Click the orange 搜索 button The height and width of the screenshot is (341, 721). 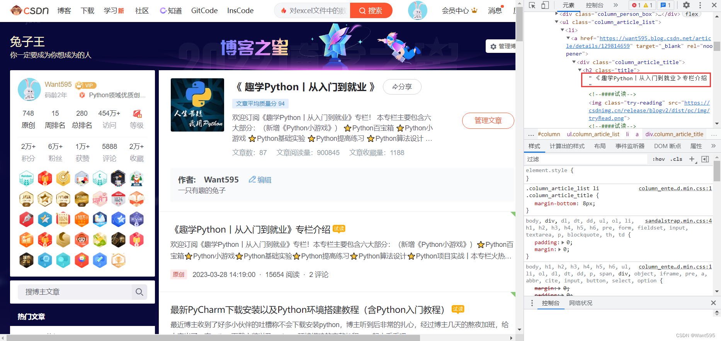[371, 10]
